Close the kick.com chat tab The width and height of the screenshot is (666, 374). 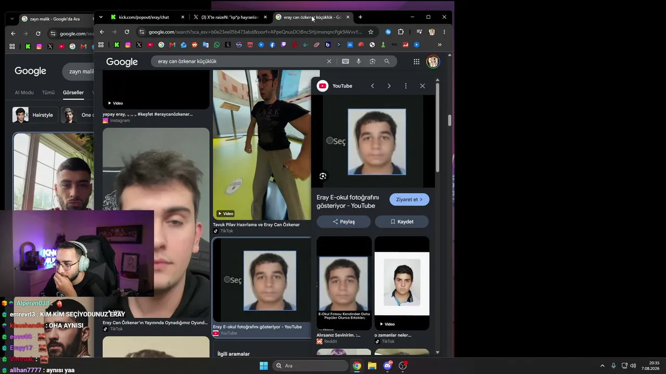click(x=183, y=17)
